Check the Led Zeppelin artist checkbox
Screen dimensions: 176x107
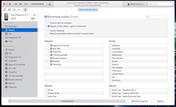click(111, 52)
